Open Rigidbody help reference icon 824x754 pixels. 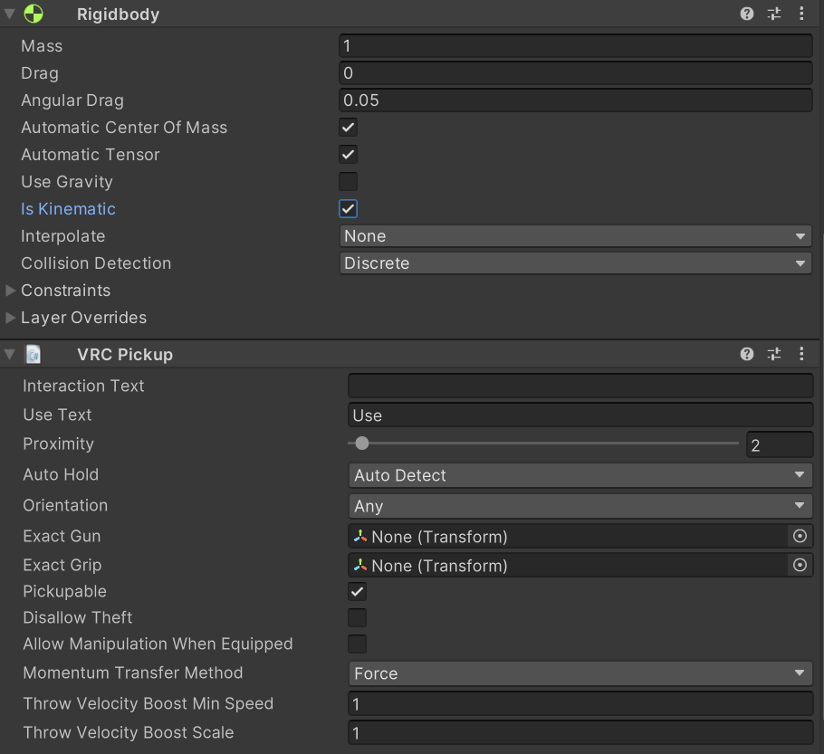coord(747,14)
